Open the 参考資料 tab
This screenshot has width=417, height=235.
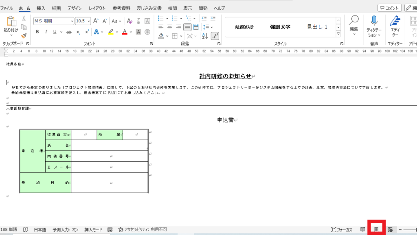[x=121, y=8]
